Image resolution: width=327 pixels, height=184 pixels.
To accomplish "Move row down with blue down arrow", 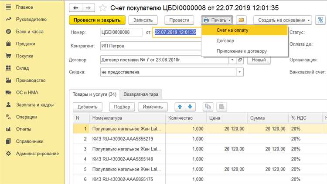I will pos(190,107).
